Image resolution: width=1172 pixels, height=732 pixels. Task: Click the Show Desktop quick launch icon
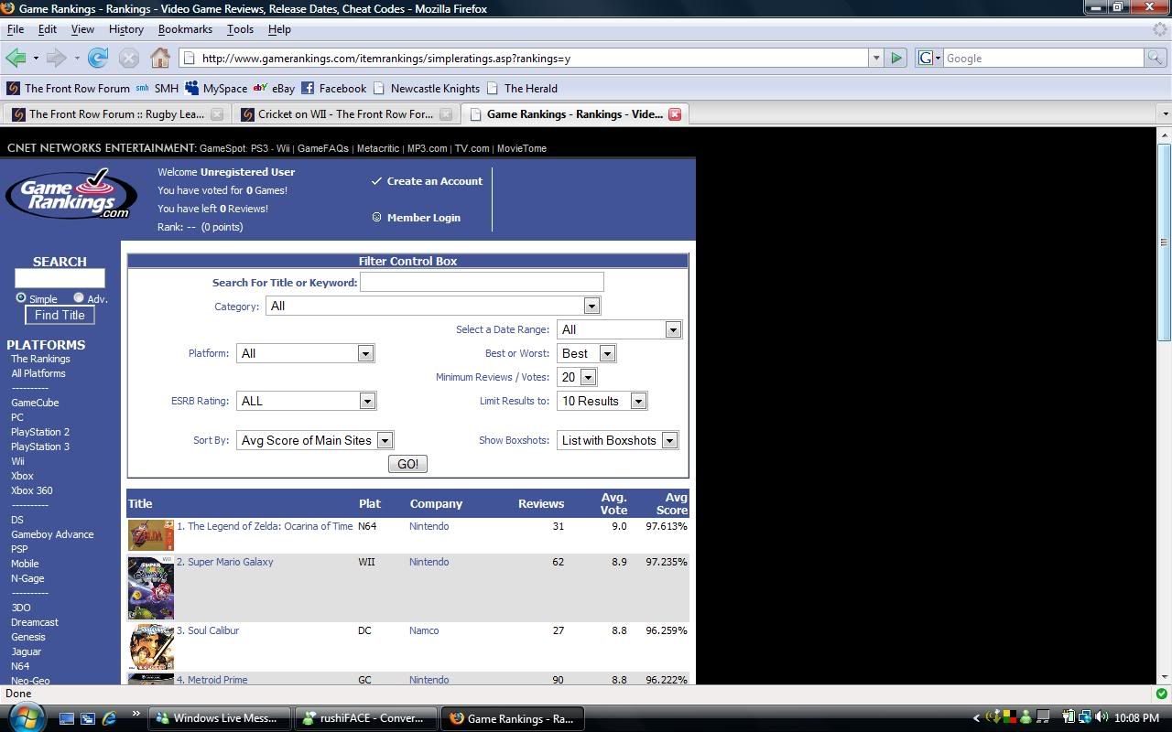[67, 718]
